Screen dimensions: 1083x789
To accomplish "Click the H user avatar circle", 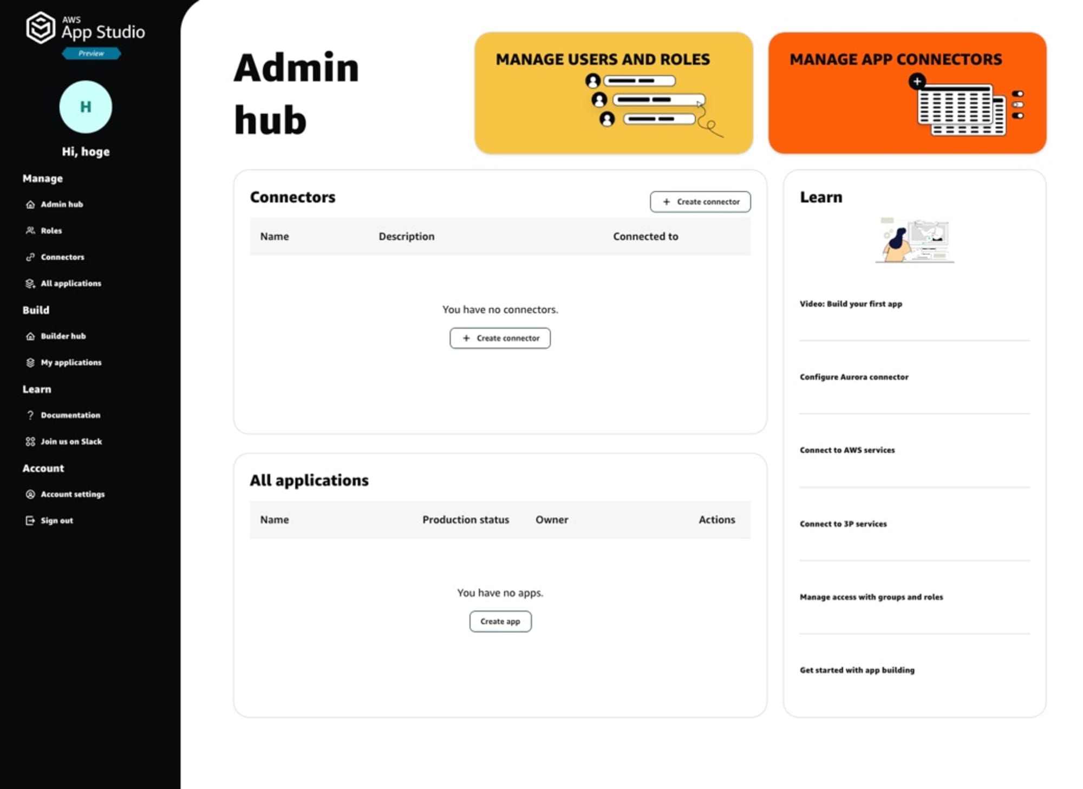I will click(86, 107).
